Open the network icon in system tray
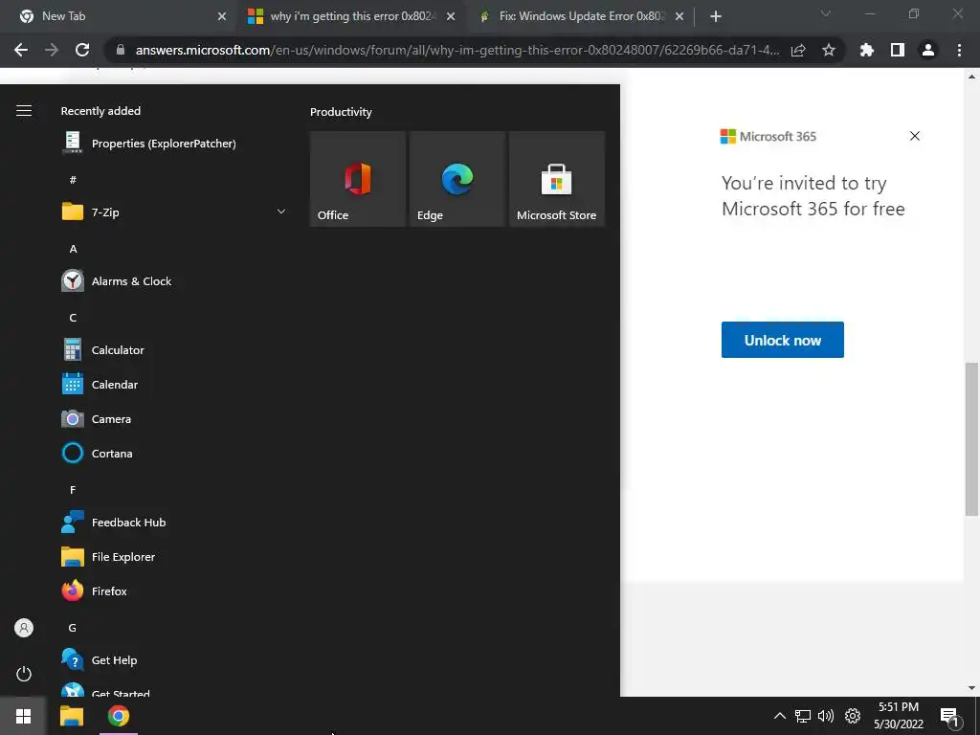The width and height of the screenshot is (980, 735). coord(803,716)
